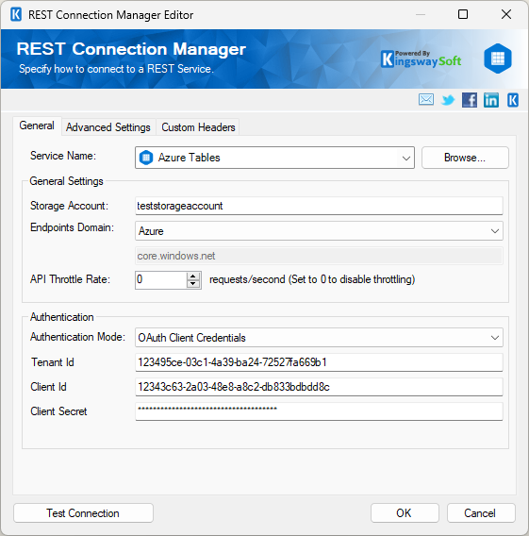The height and width of the screenshot is (536, 529).
Task: Click the Test Connection button
Action: coord(83,513)
